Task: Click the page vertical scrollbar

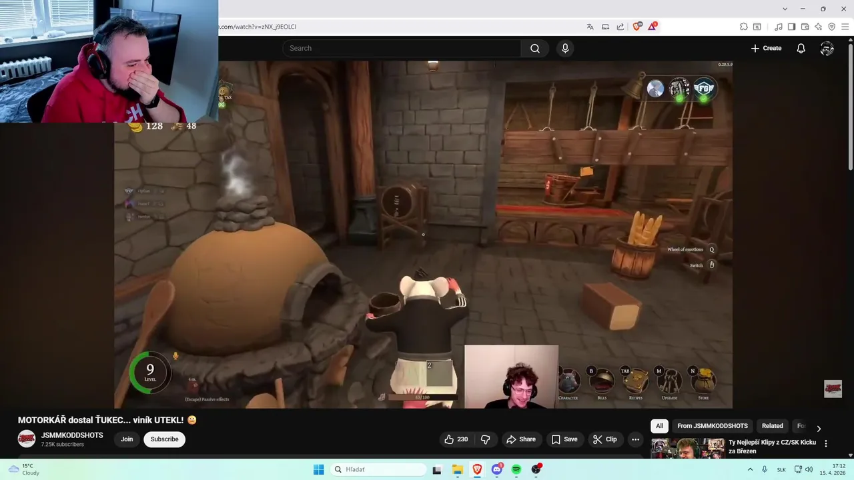Action: click(x=850, y=104)
